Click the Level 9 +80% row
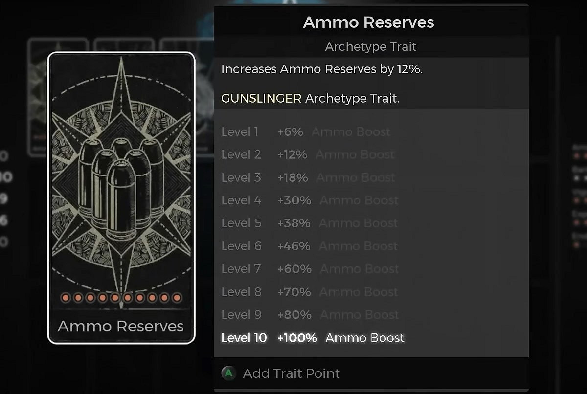The height and width of the screenshot is (394, 587). click(x=310, y=315)
